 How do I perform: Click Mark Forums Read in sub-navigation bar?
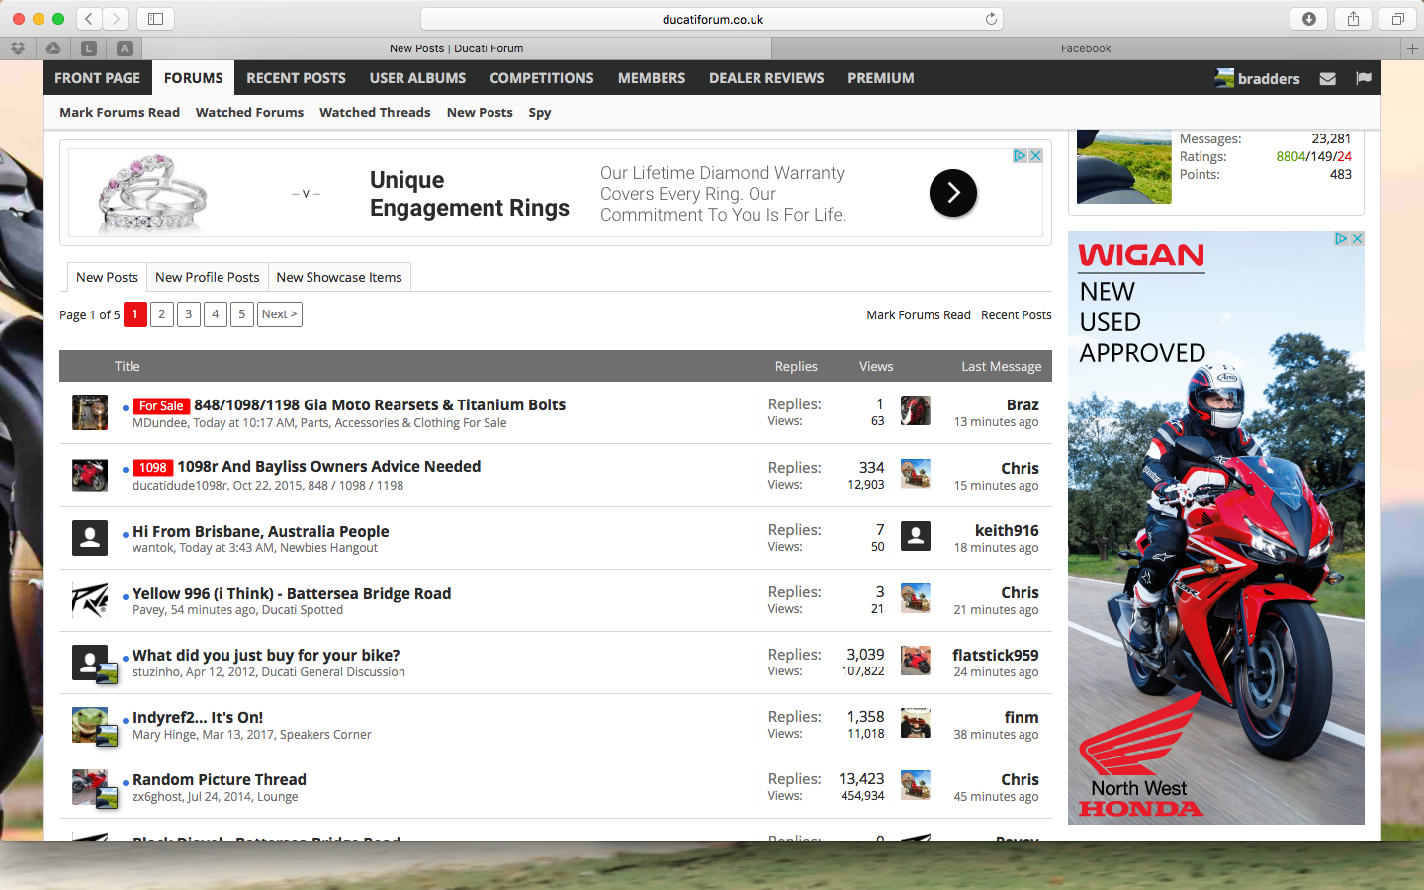click(120, 112)
